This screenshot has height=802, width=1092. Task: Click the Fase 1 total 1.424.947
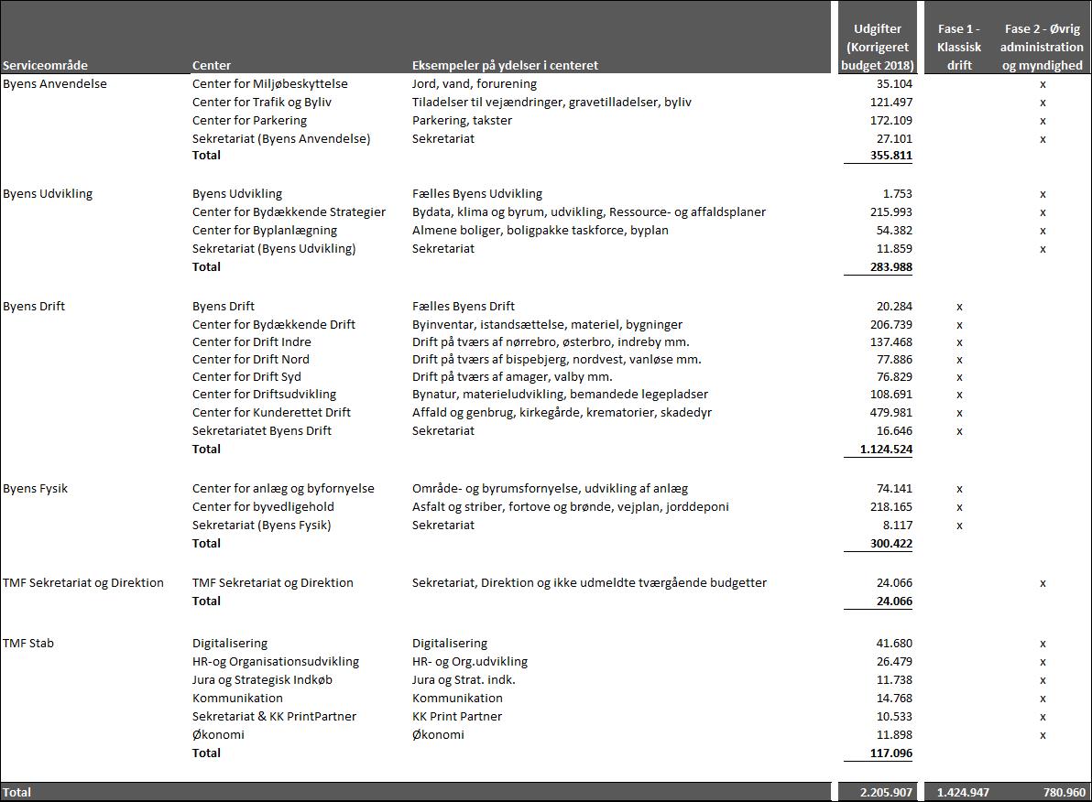963,792
